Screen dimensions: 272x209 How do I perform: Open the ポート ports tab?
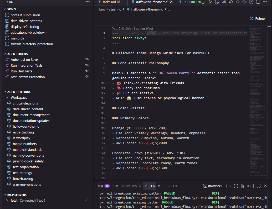pos(161,186)
